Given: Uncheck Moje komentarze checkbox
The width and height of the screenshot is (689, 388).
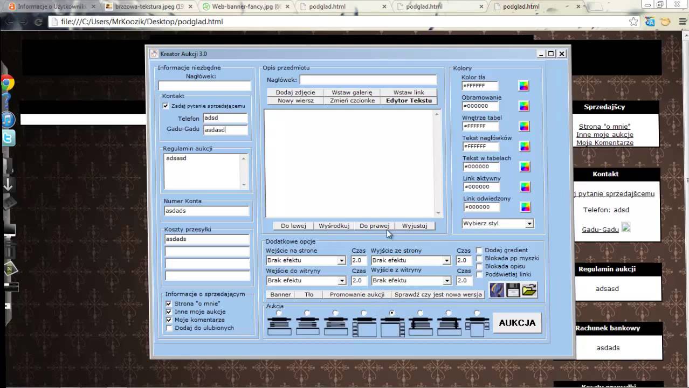Looking at the screenshot, I should [169, 320].
